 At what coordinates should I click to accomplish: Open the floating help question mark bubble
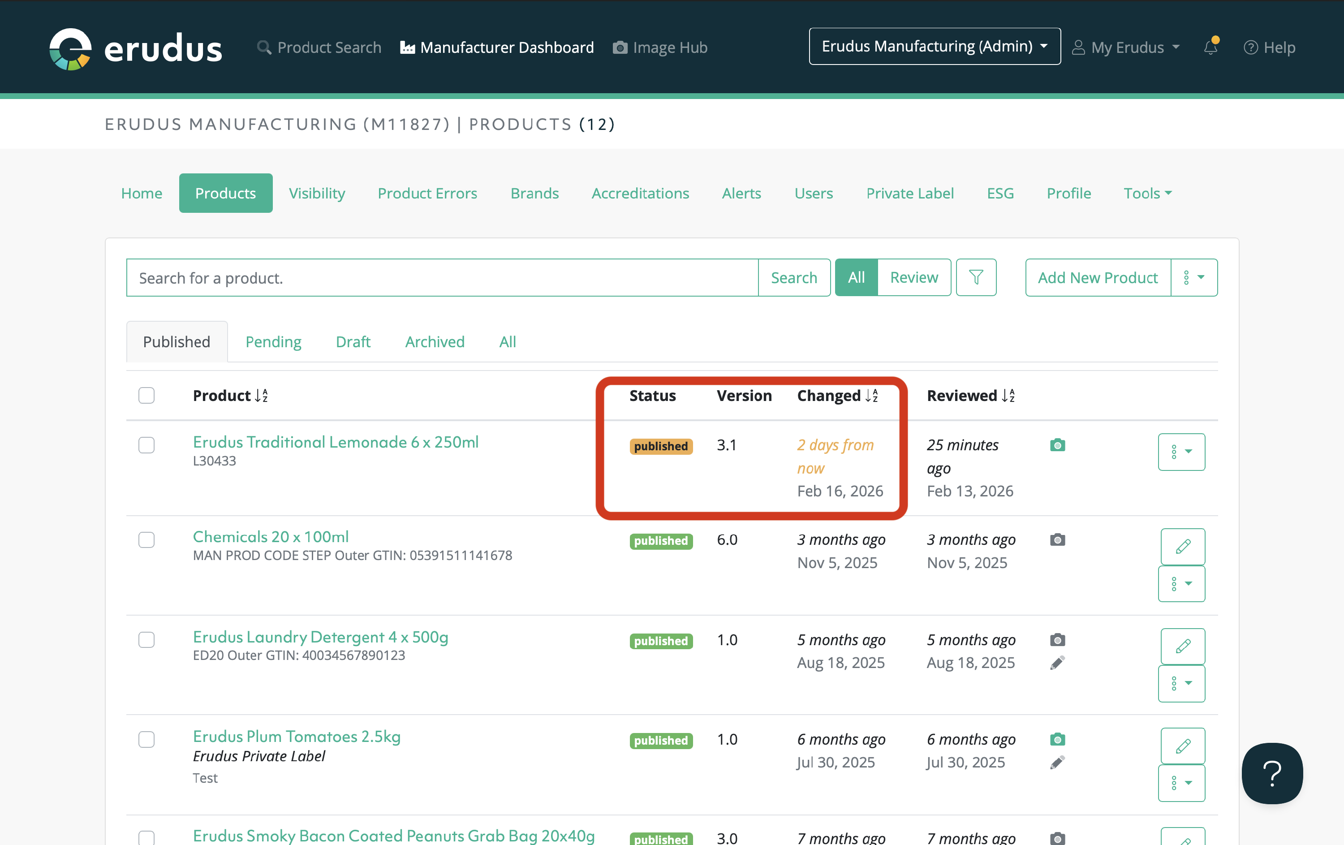click(1271, 773)
